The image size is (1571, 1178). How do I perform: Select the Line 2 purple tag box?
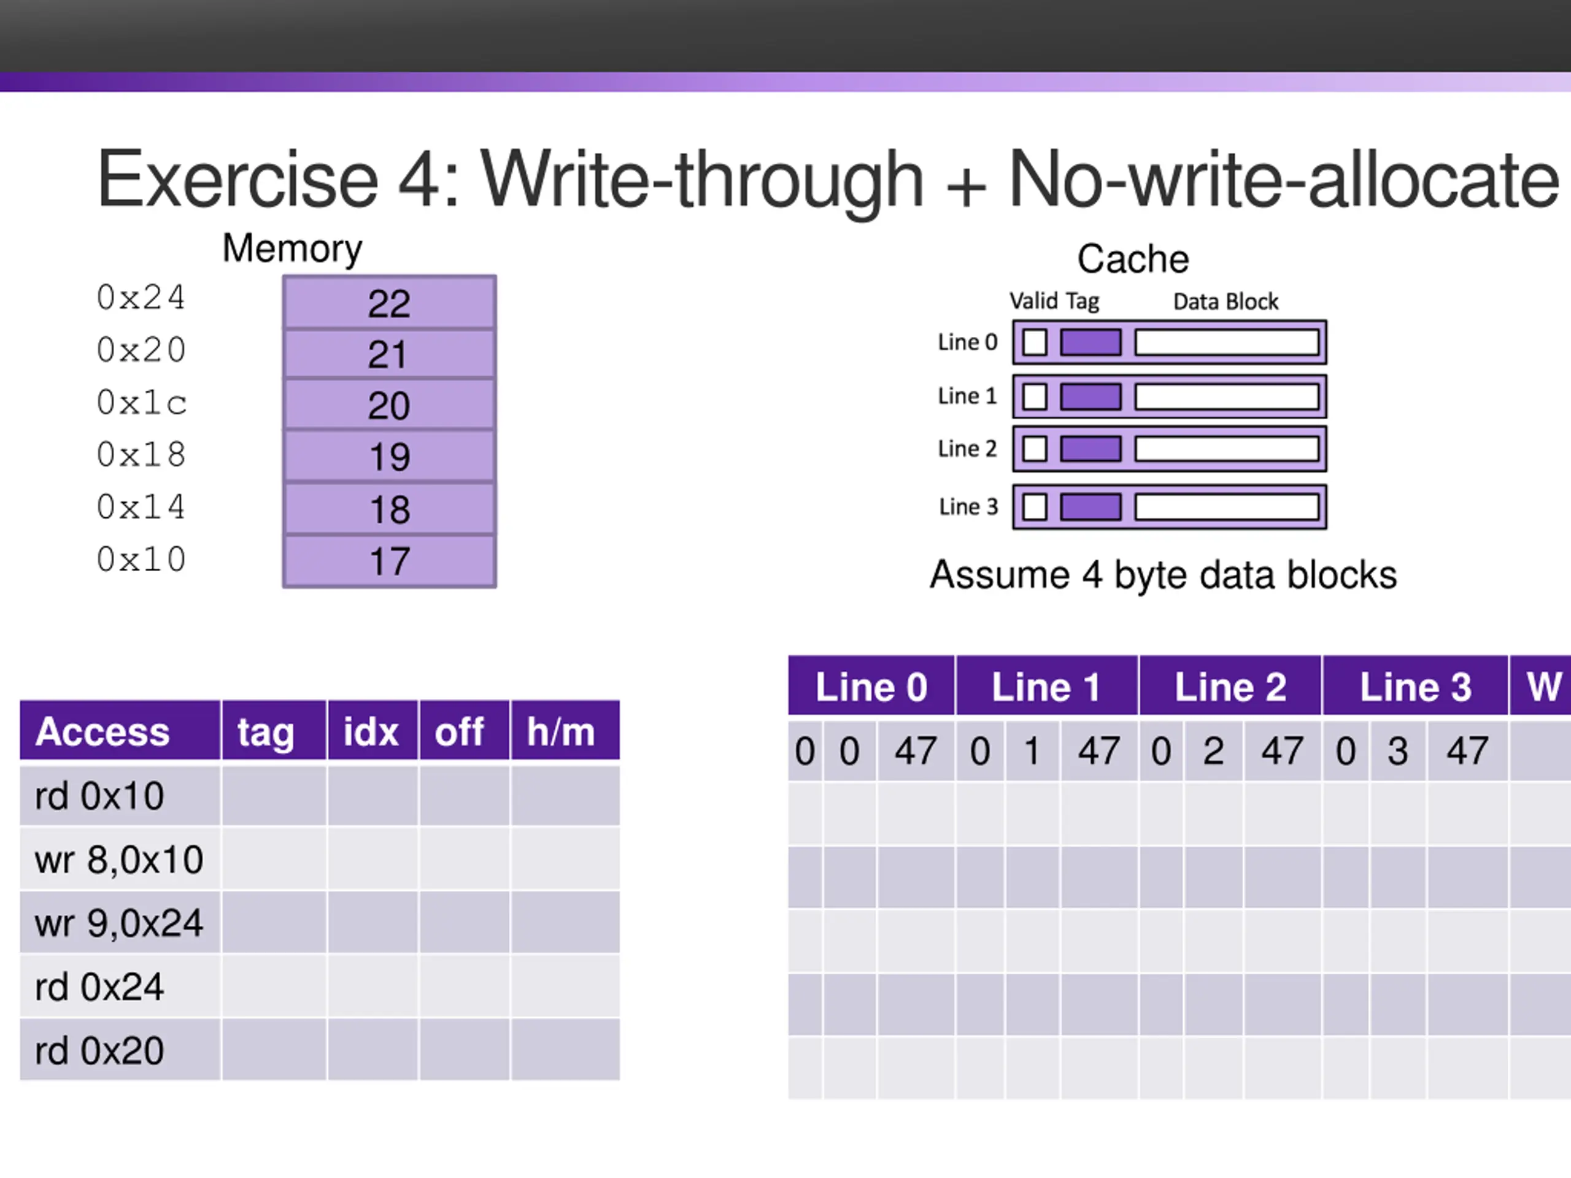1090,448
